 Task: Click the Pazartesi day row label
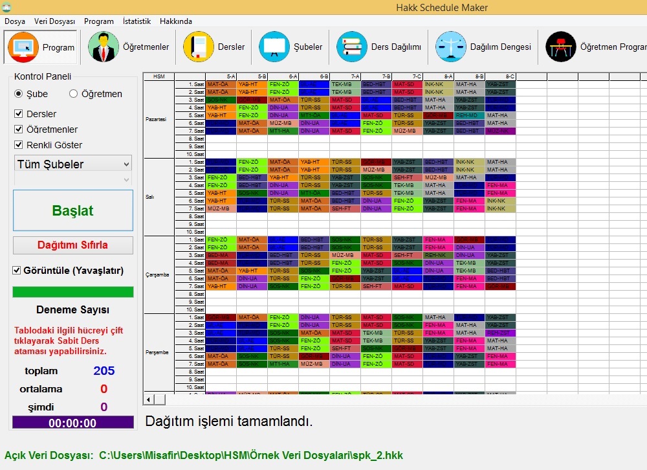(159, 119)
